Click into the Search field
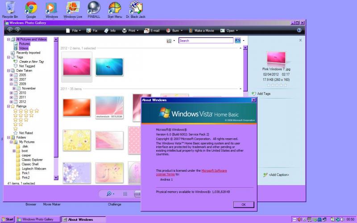 (206, 41)
